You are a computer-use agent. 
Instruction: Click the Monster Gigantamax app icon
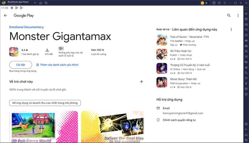pyautogui.click(x=14, y=52)
